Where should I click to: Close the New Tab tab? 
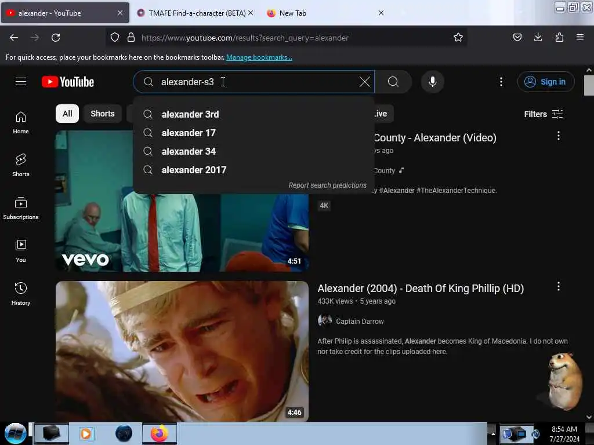381,13
